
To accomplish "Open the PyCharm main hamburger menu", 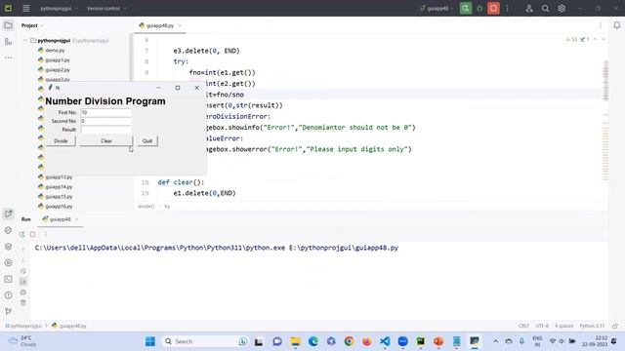I will pos(26,8).
